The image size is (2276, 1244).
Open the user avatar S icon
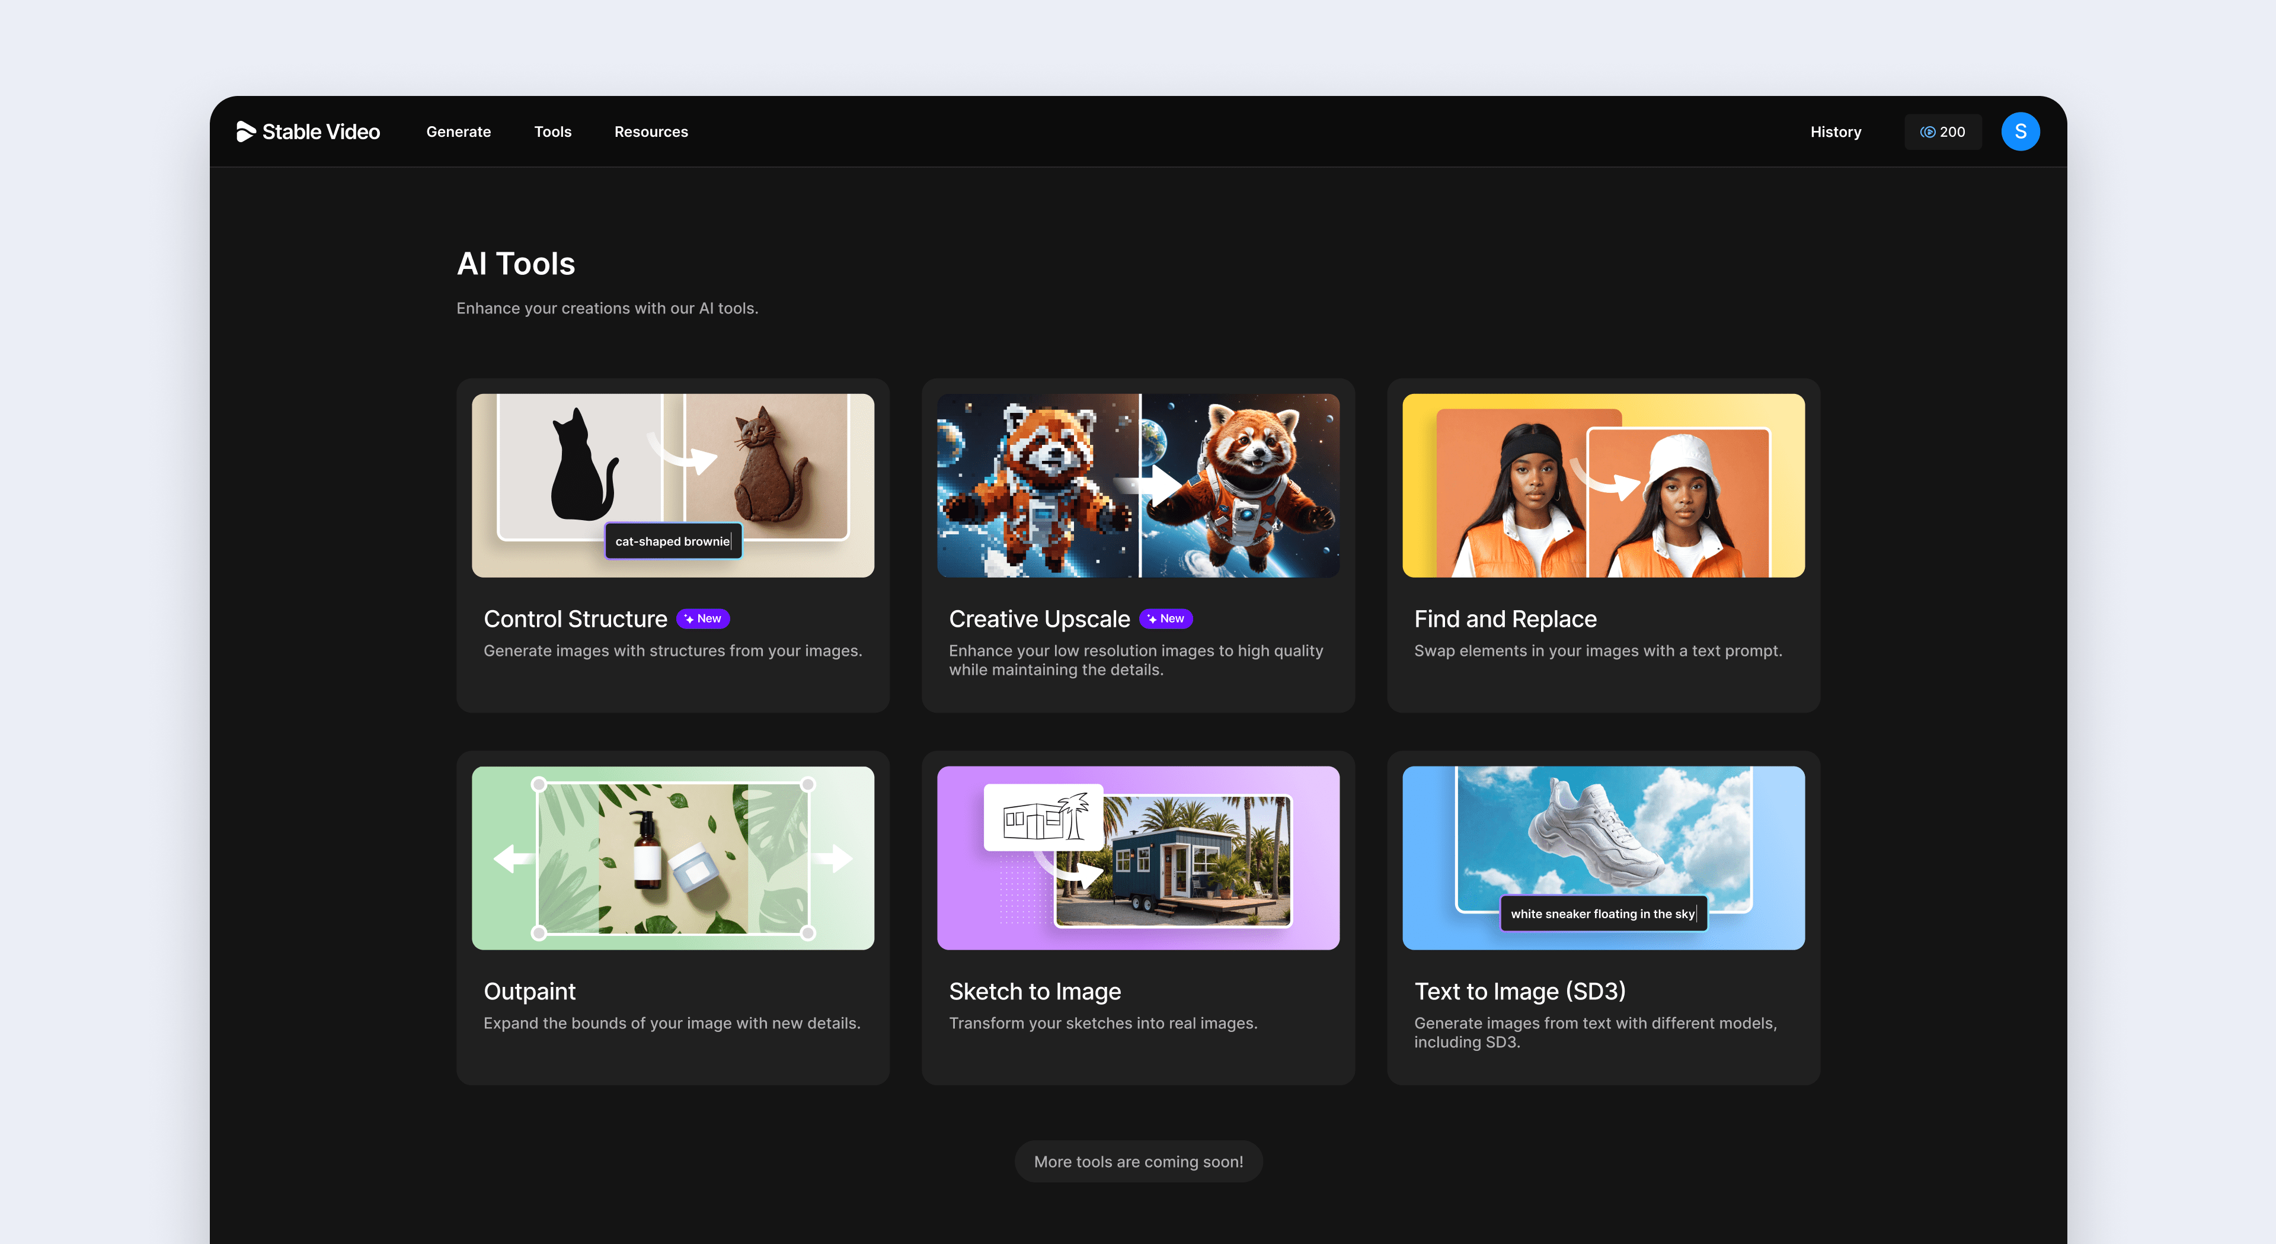(2020, 132)
